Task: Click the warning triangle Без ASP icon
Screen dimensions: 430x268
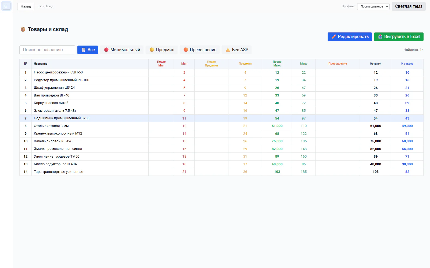Action: pos(228,50)
